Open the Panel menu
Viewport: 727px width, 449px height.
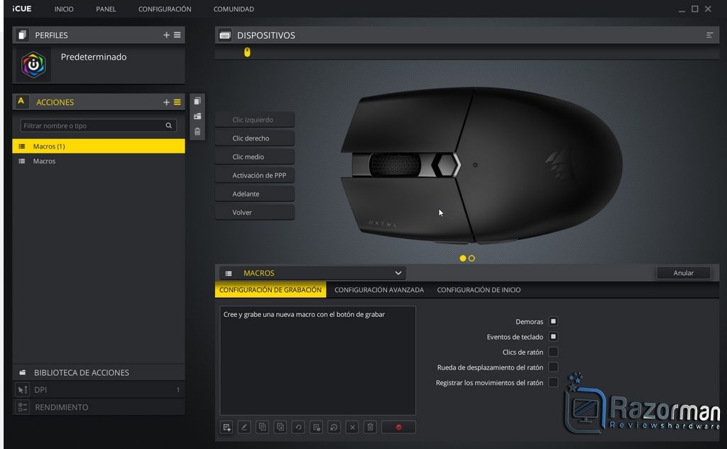click(x=106, y=9)
